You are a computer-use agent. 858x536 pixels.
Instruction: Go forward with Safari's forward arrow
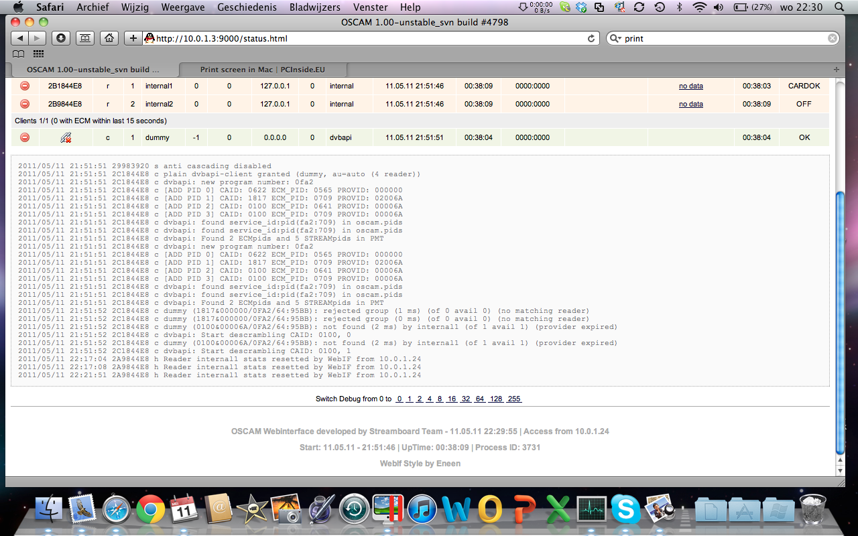[38, 38]
